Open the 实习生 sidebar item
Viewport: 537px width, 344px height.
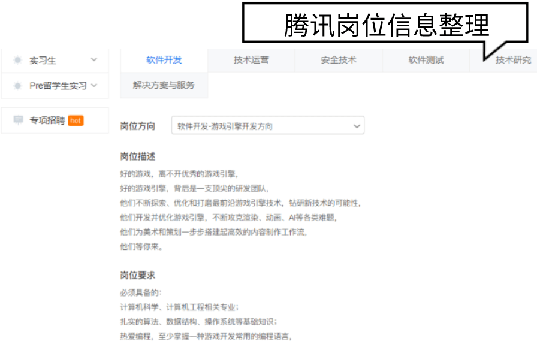[55, 61]
